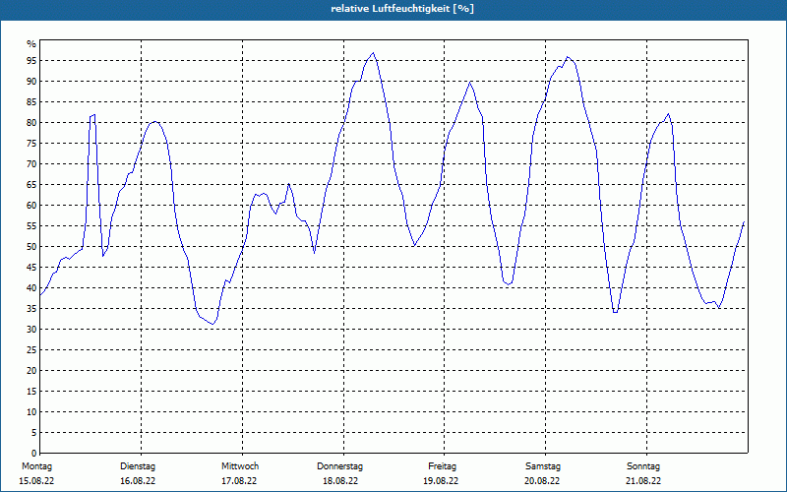
Task: Select the 95 value on the y-axis
Action: click(31, 61)
